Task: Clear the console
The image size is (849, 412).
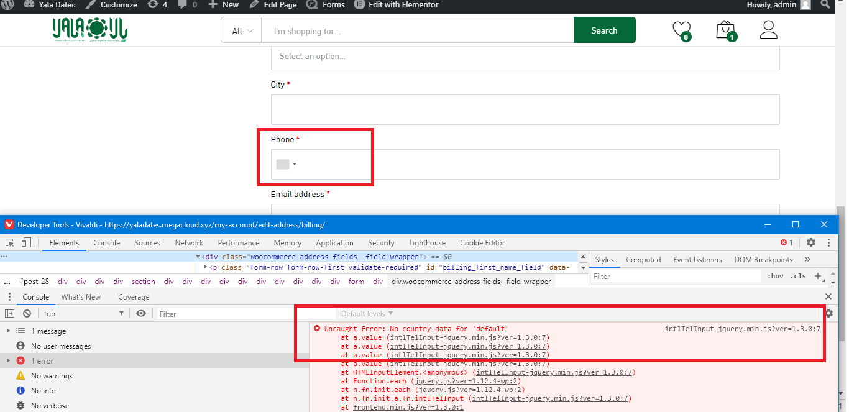Action: click(x=27, y=314)
